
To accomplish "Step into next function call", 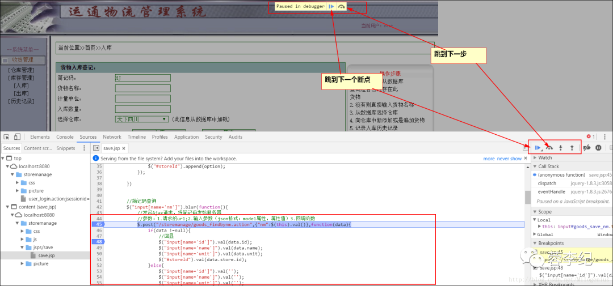I will click(x=561, y=147).
